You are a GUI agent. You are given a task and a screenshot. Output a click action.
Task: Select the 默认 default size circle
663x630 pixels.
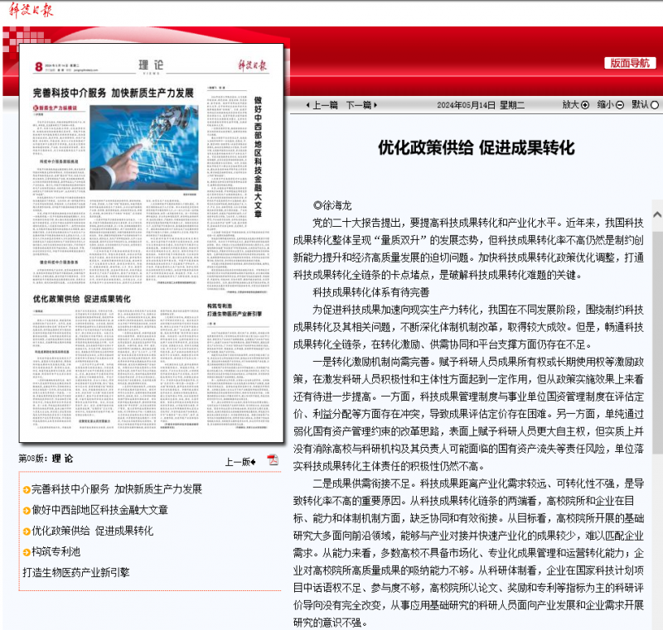[655, 105]
